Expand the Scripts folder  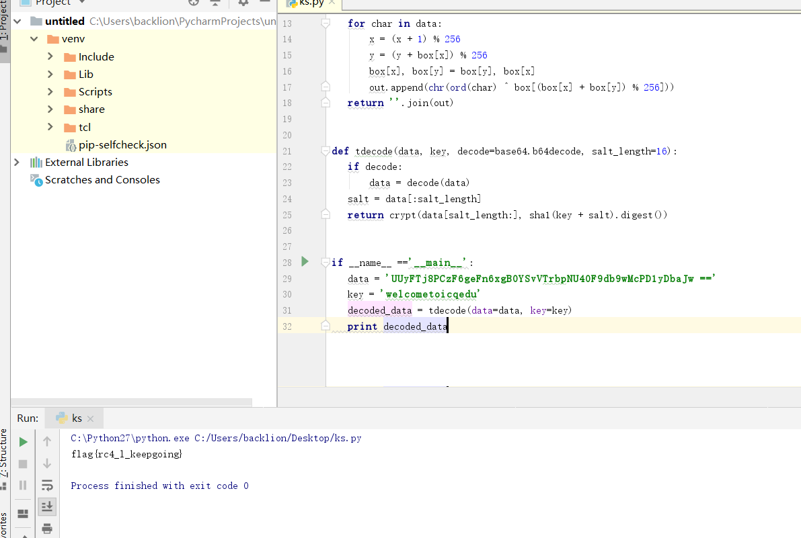click(50, 92)
